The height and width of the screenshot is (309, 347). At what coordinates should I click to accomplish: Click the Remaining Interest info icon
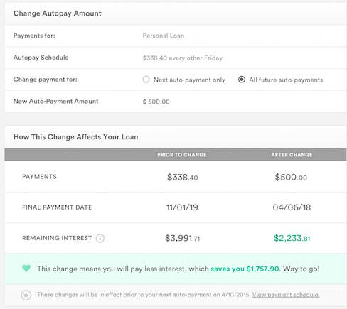(x=100, y=238)
